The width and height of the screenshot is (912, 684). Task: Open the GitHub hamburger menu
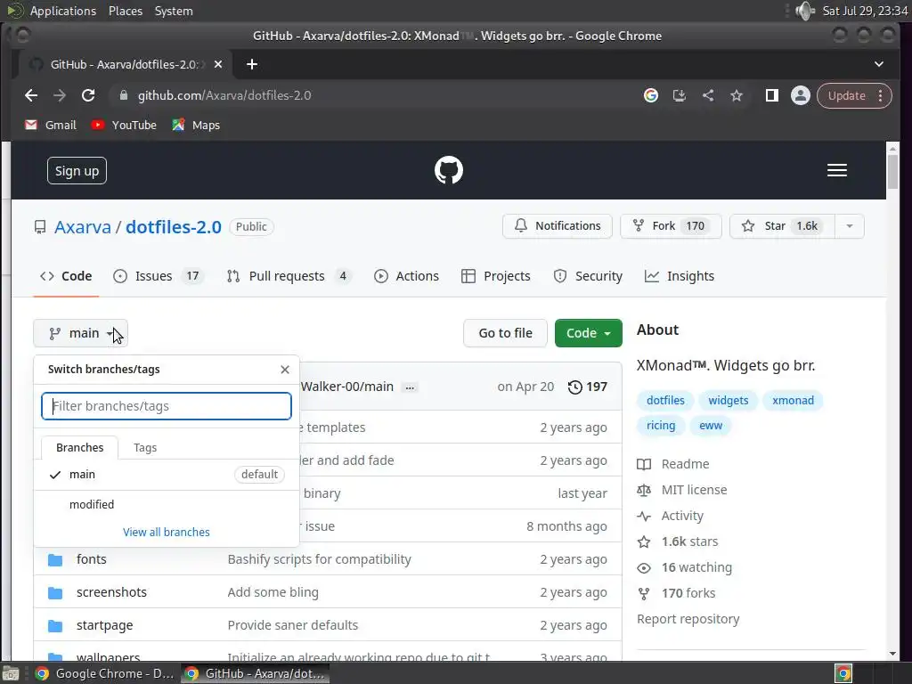[837, 170]
